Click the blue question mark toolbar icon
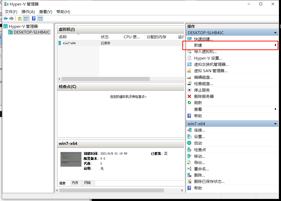This screenshot has height=201, width=281. click(34, 18)
